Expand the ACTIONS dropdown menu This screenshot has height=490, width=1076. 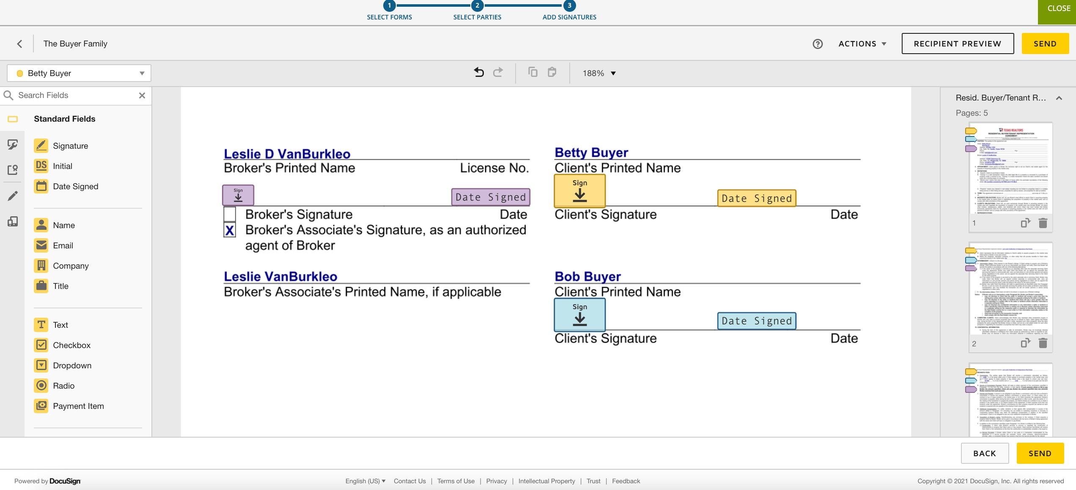862,44
